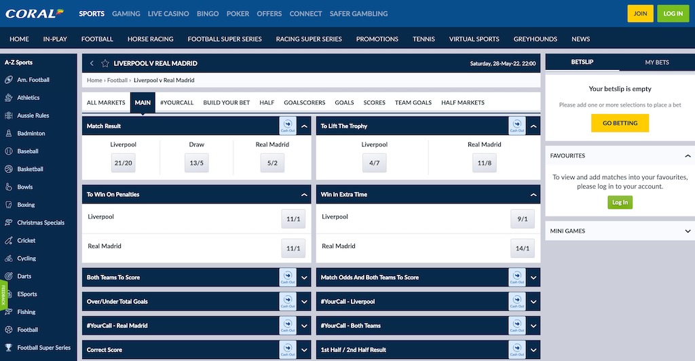The height and width of the screenshot is (361, 695).
Task: Collapse the To Lift The Trophy market
Action: 533,126
